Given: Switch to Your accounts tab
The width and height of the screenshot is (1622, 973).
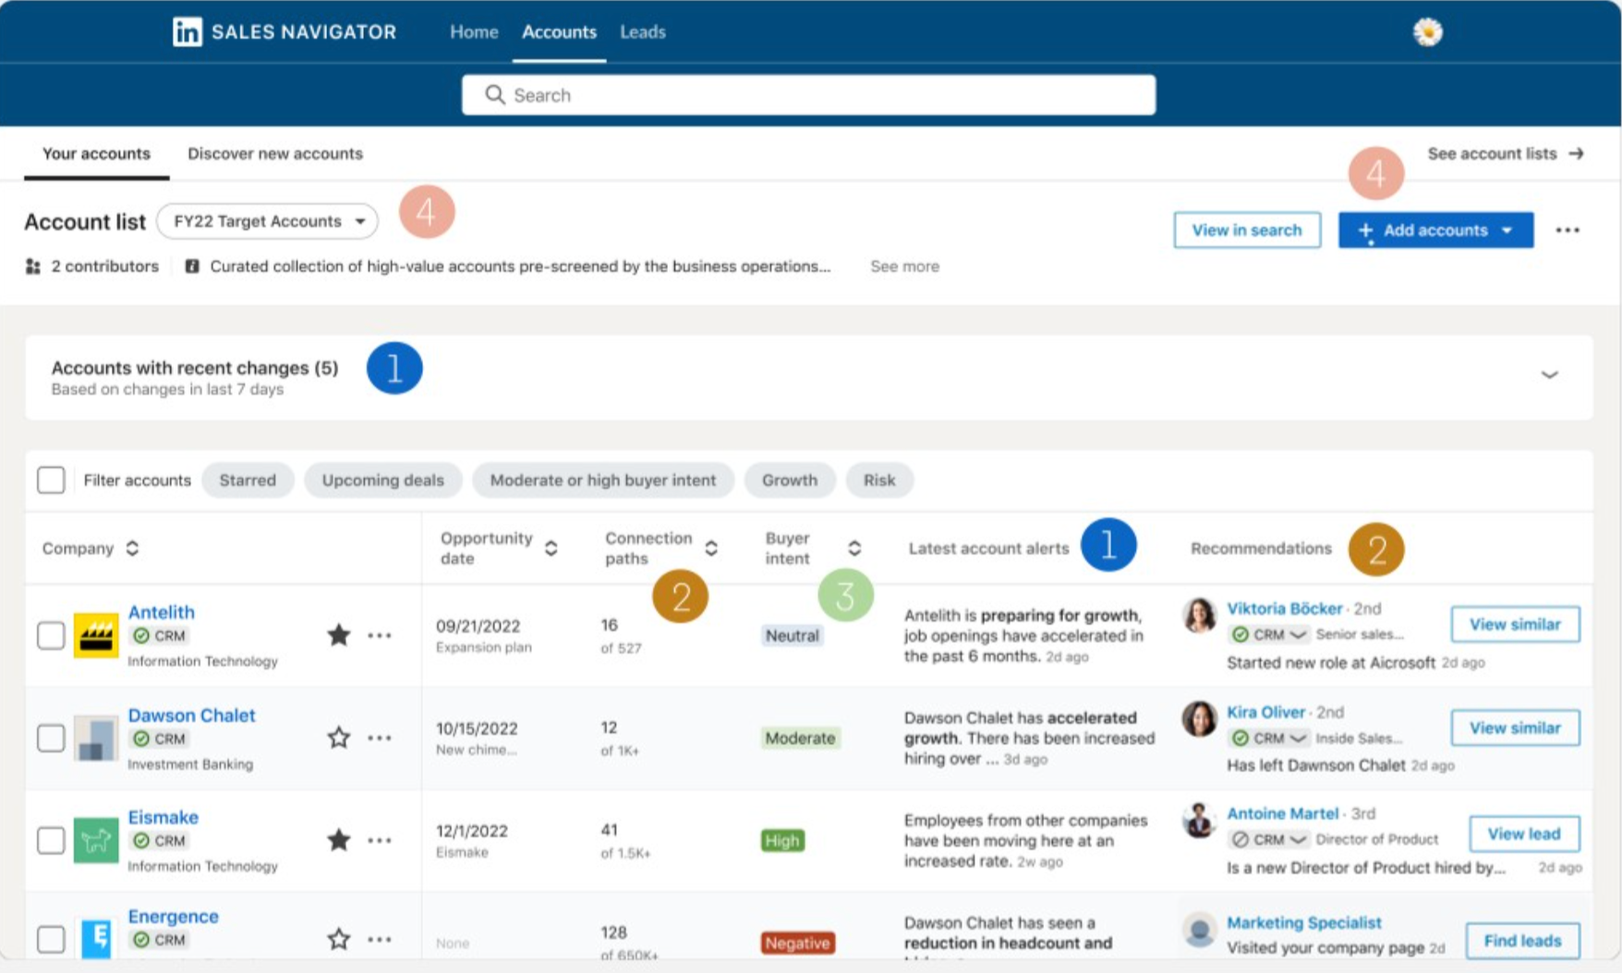Looking at the screenshot, I should point(96,153).
